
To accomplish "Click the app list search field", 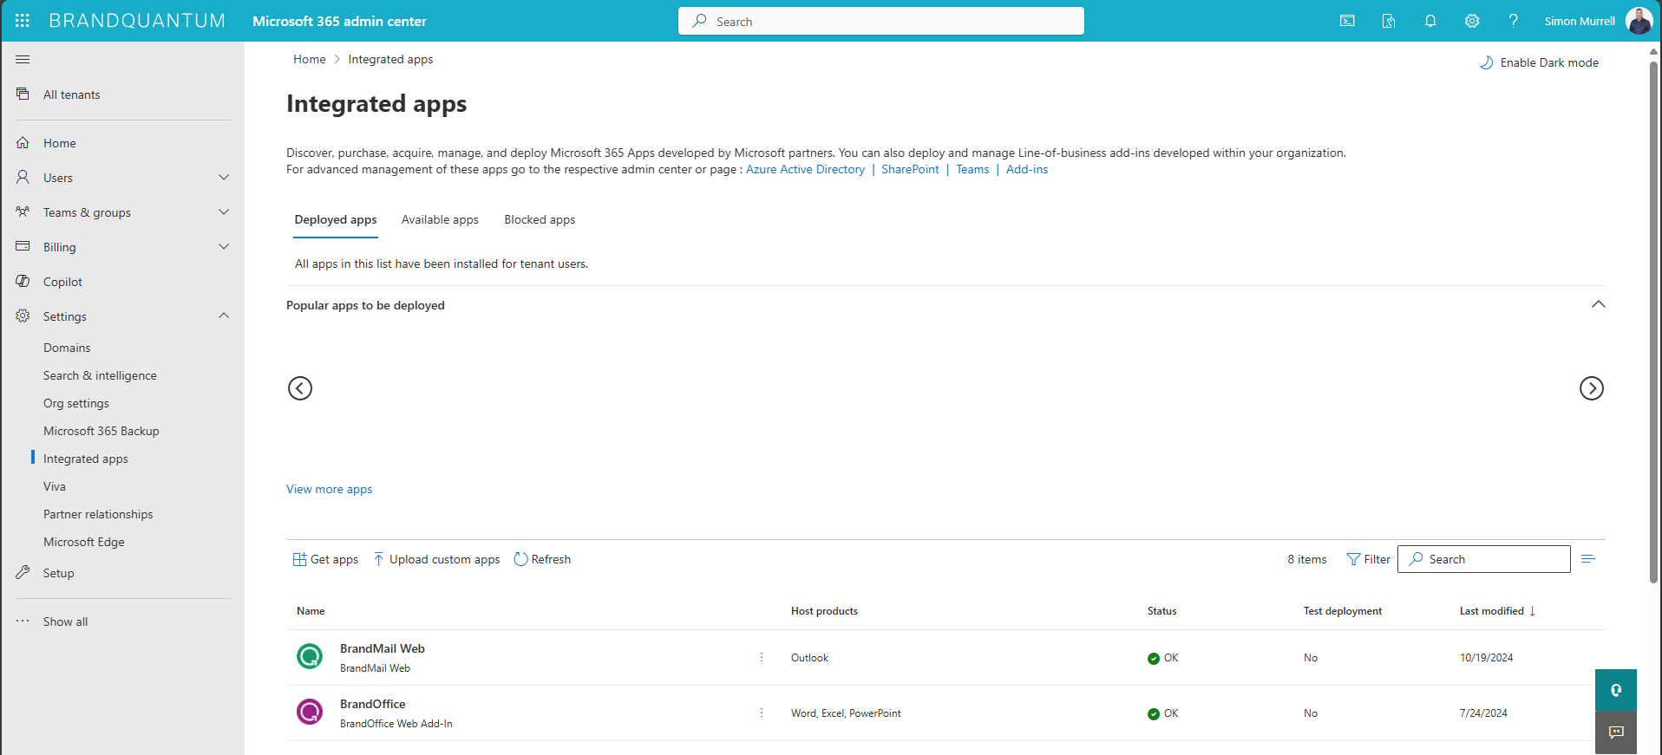I will [x=1484, y=559].
